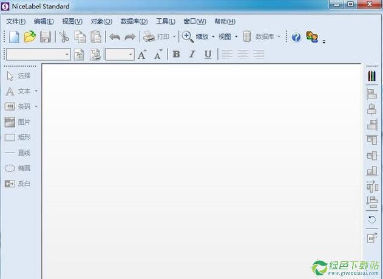The width and height of the screenshot is (383, 279).
Task: Align objects vertical middle
Action: [372, 156]
